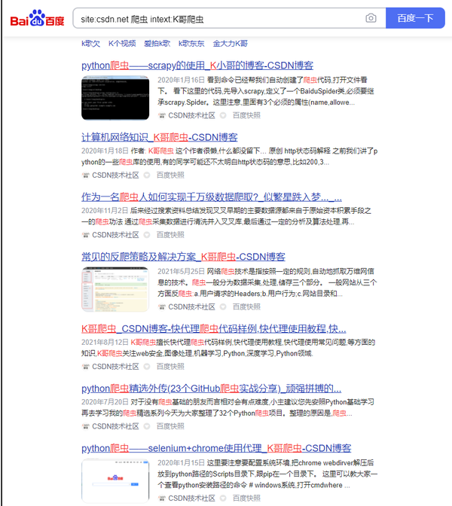Open 百度快照 for scrapy result
Viewport: 452px width, 506px height.
[246, 115]
